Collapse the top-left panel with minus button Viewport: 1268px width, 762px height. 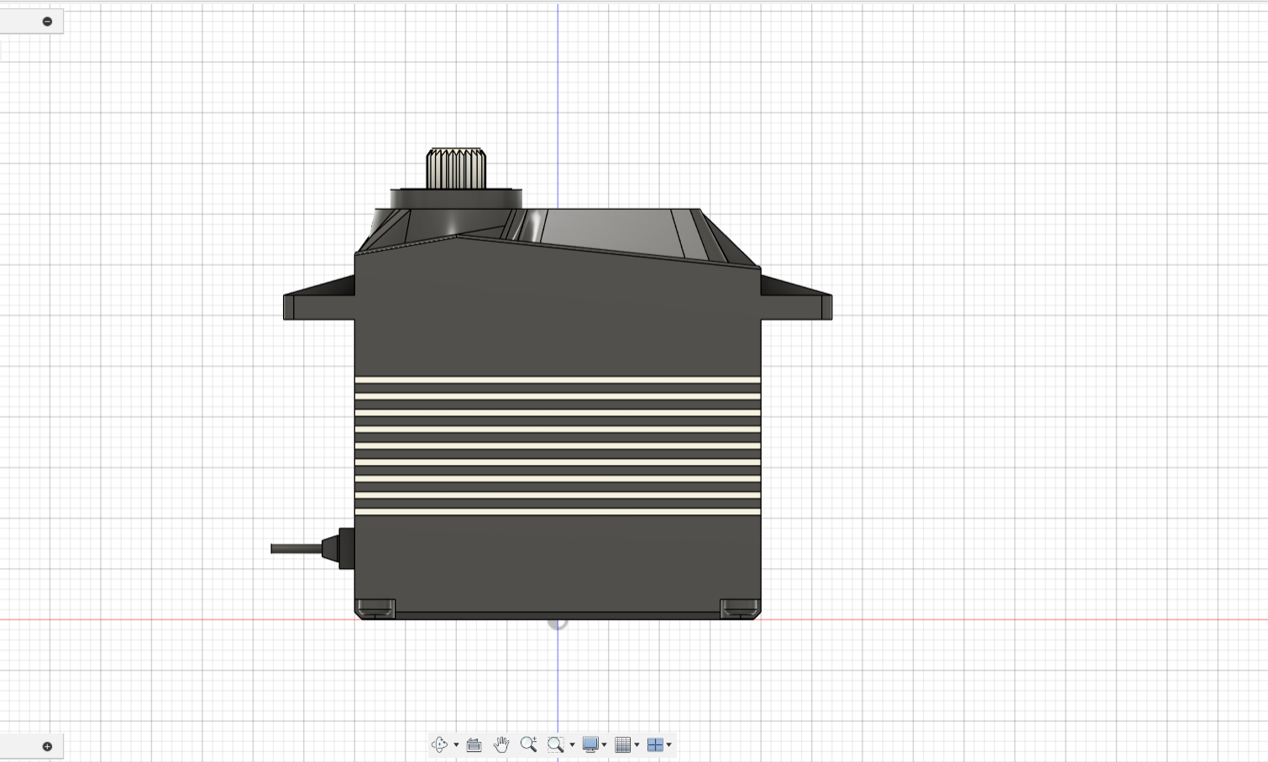47,21
